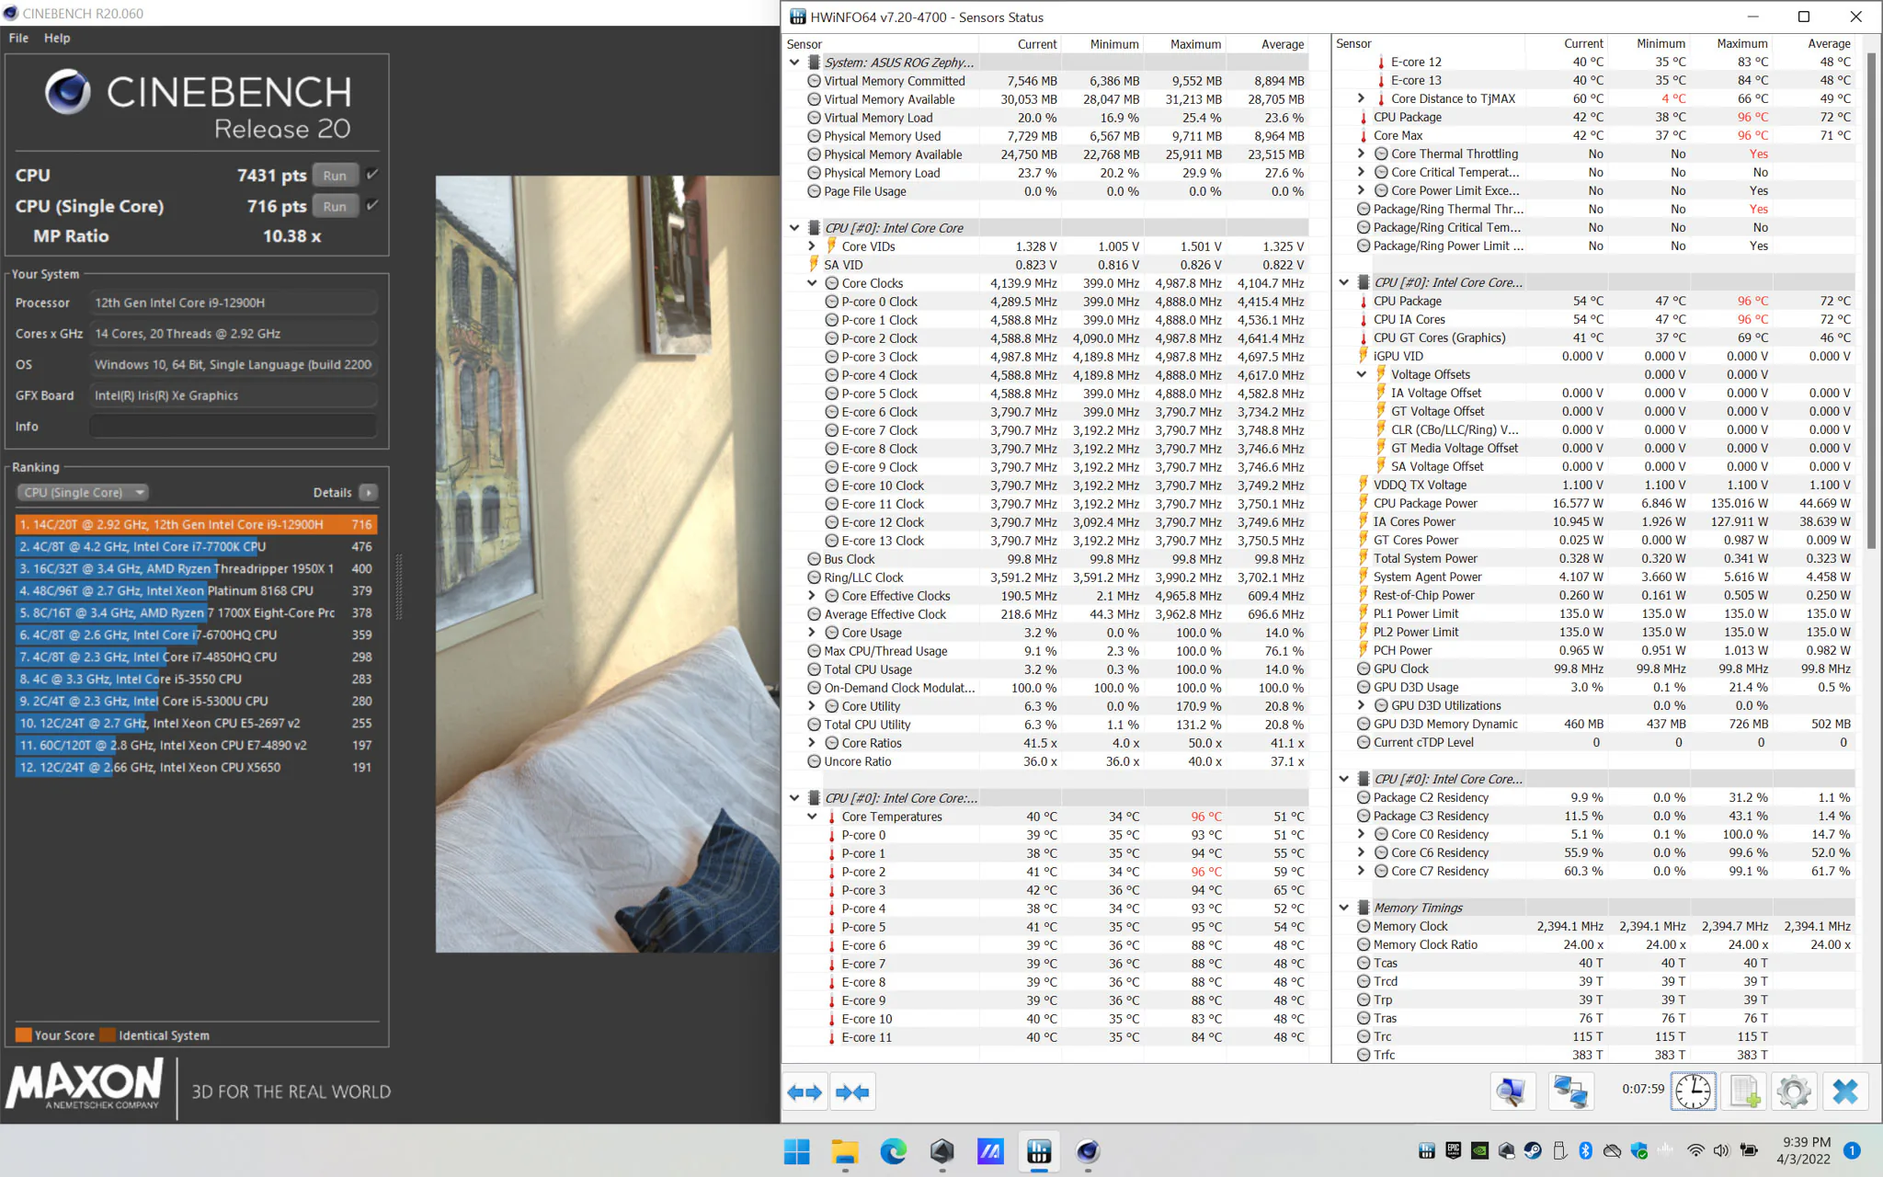This screenshot has width=1883, height=1177.
Task: Open the networked computers icon in HWiNFO
Action: pos(1570,1091)
